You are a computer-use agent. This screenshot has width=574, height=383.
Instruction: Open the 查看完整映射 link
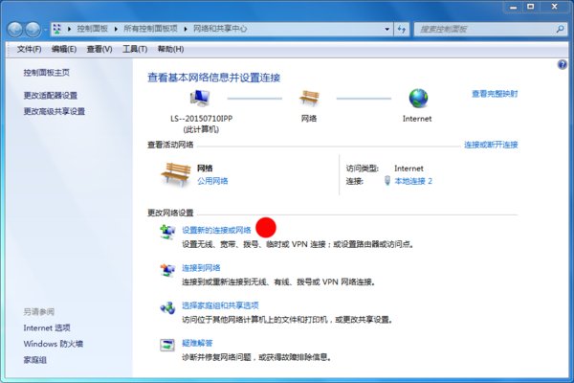pyautogui.click(x=495, y=94)
